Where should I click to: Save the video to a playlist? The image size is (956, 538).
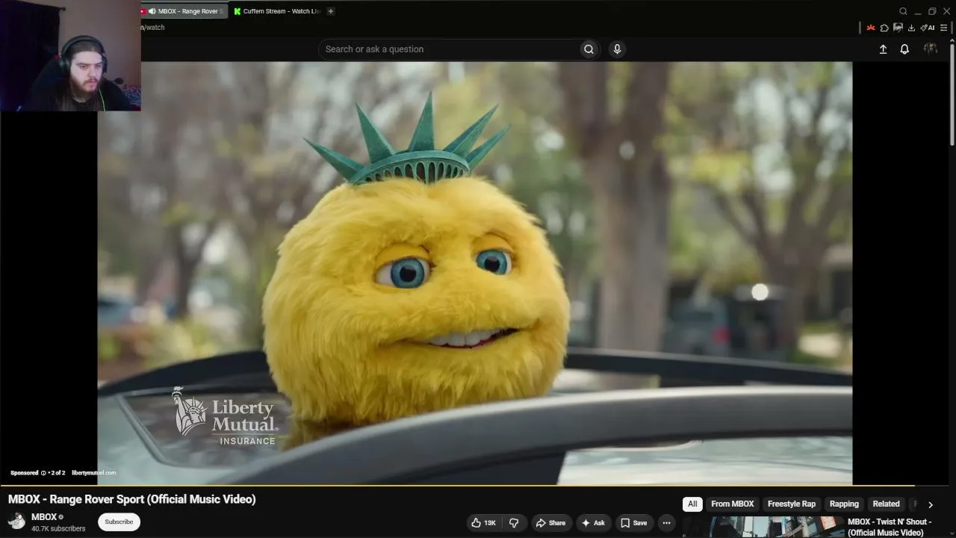point(634,523)
